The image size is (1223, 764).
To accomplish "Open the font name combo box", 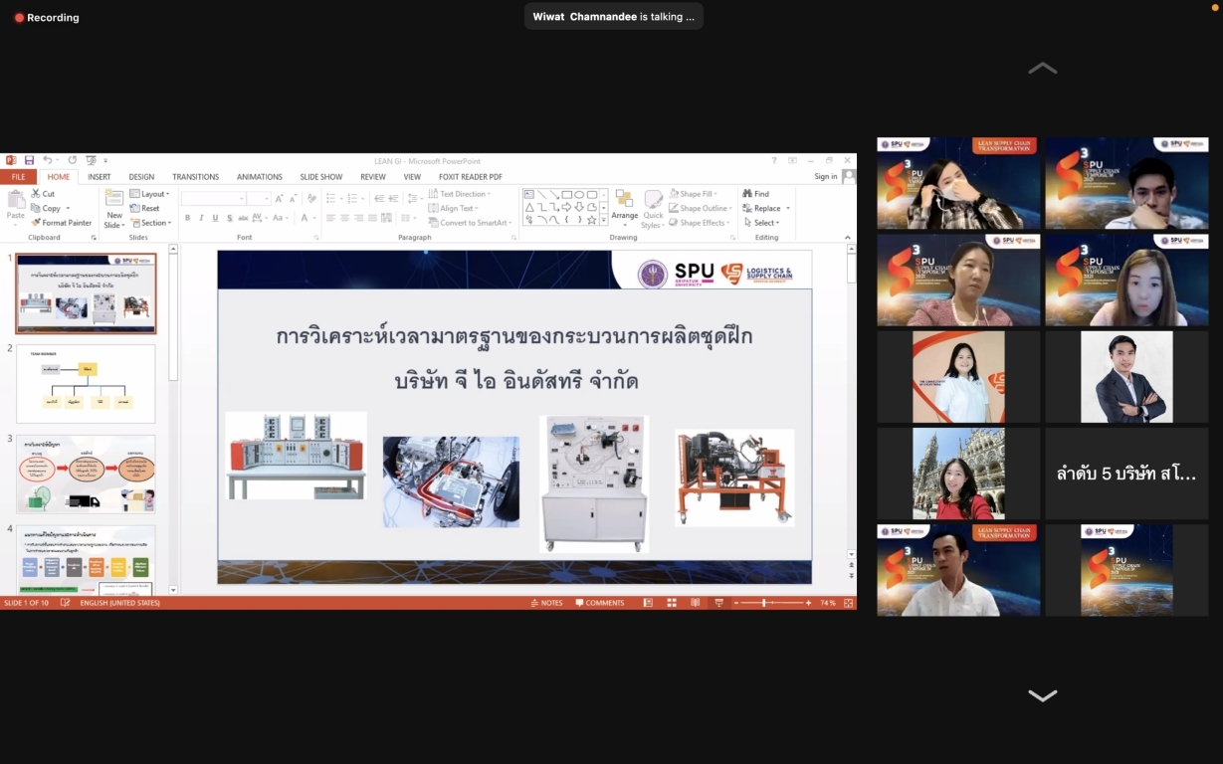I will (x=213, y=199).
